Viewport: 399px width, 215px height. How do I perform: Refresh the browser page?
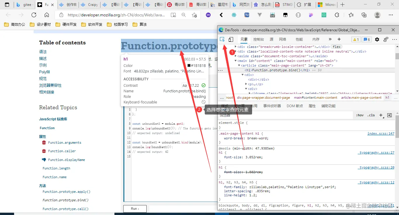pos(34,15)
